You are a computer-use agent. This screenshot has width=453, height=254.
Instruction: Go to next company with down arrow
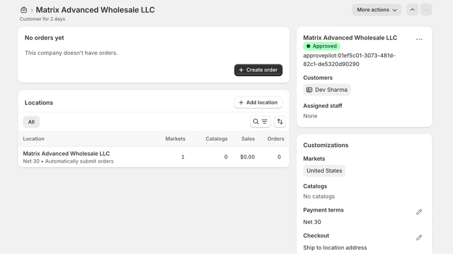point(426,10)
